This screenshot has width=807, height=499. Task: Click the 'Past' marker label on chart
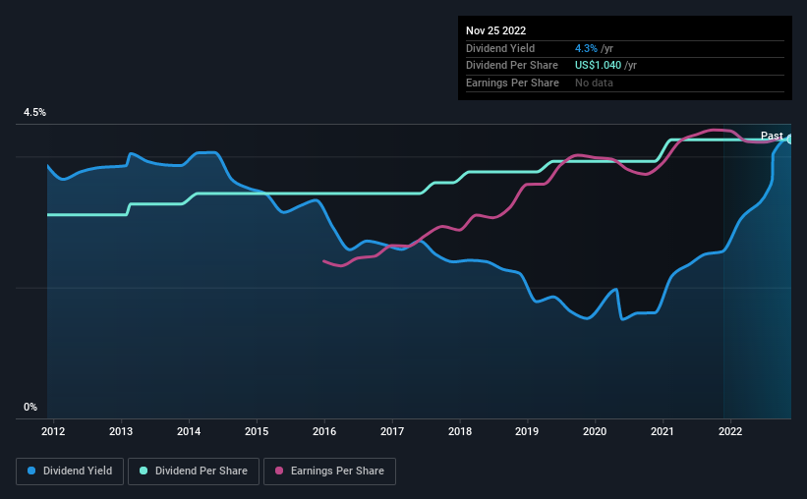tap(772, 136)
